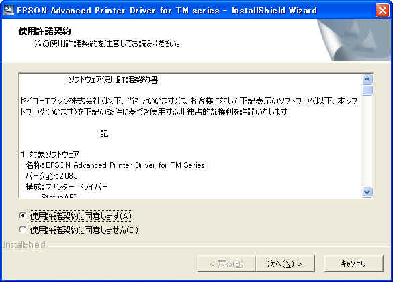Viewport: 393px width, 282px height.
Task: Click the curled page graphic in header
Action: [x=354, y=40]
